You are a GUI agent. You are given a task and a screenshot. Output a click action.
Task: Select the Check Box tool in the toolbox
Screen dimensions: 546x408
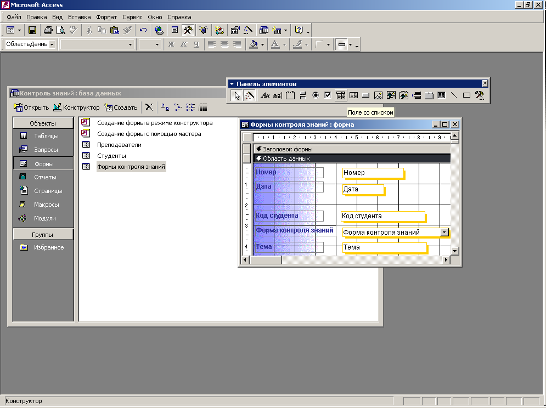[328, 95]
